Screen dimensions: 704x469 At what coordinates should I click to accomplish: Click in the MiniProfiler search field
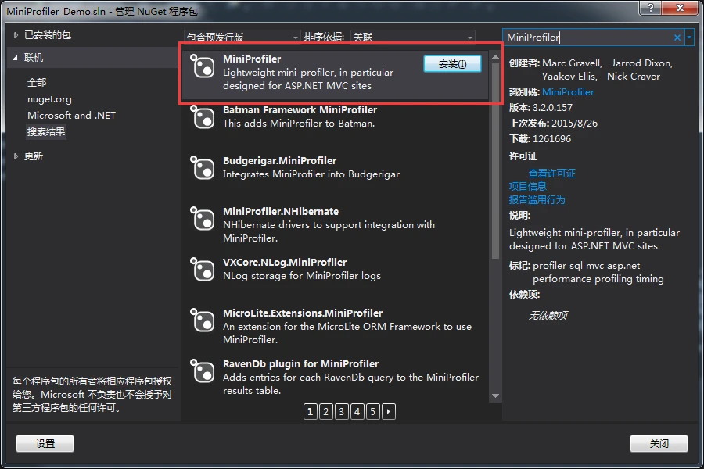pyautogui.click(x=587, y=38)
